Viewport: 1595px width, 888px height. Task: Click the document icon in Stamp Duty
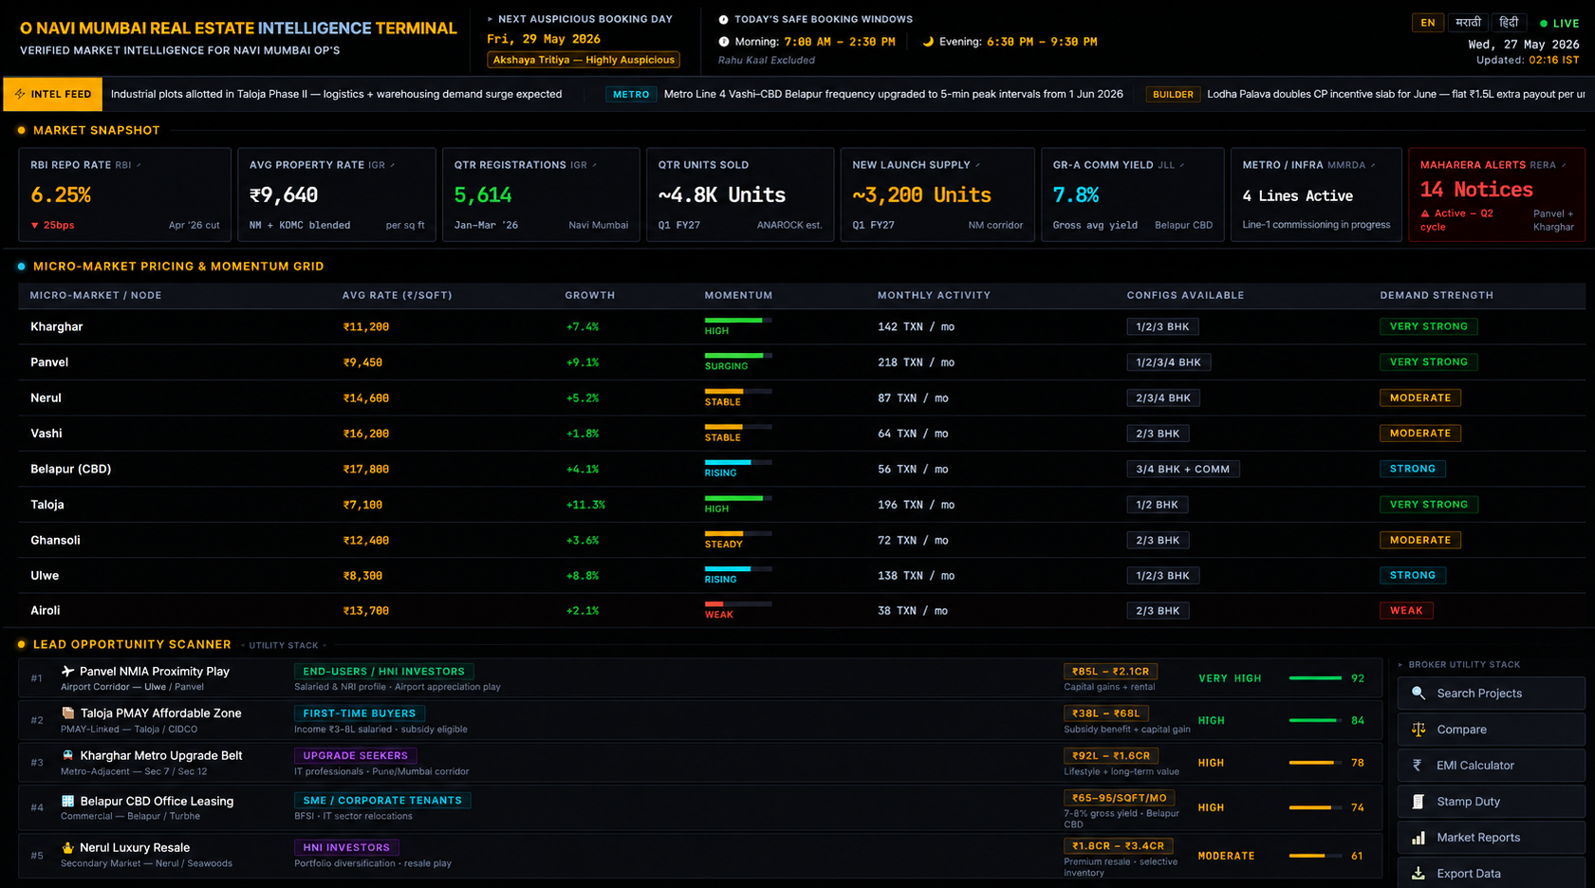tap(1419, 802)
